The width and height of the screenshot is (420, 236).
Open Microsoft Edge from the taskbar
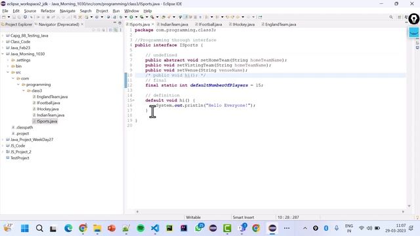pyautogui.click(x=68, y=228)
